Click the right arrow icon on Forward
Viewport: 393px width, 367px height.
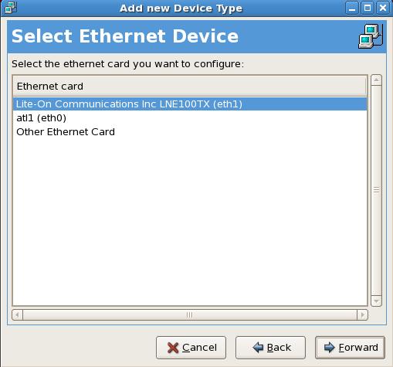point(329,348)
